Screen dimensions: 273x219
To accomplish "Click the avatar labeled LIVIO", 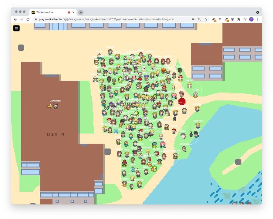I will 195,94.
